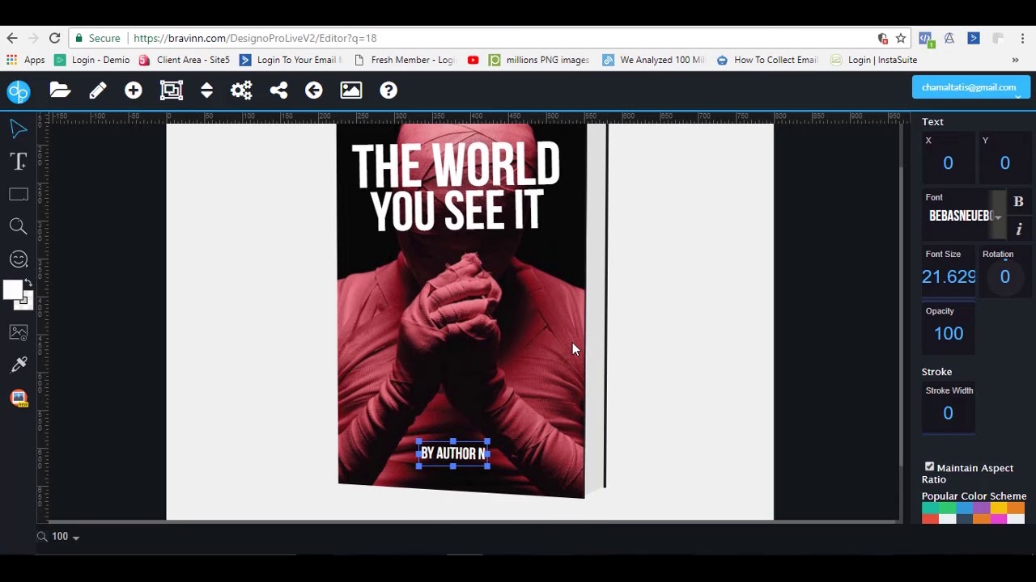The height and width of the screenshot is (582, 1036).
Task: Click the Font Size value 21.629
Action: 949,277
